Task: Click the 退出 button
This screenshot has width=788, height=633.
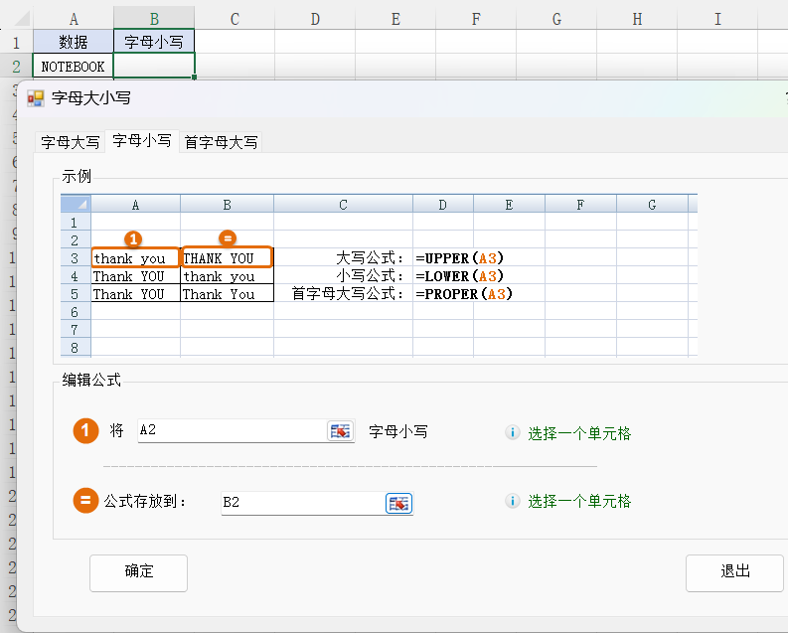Action: click(735, 571)
